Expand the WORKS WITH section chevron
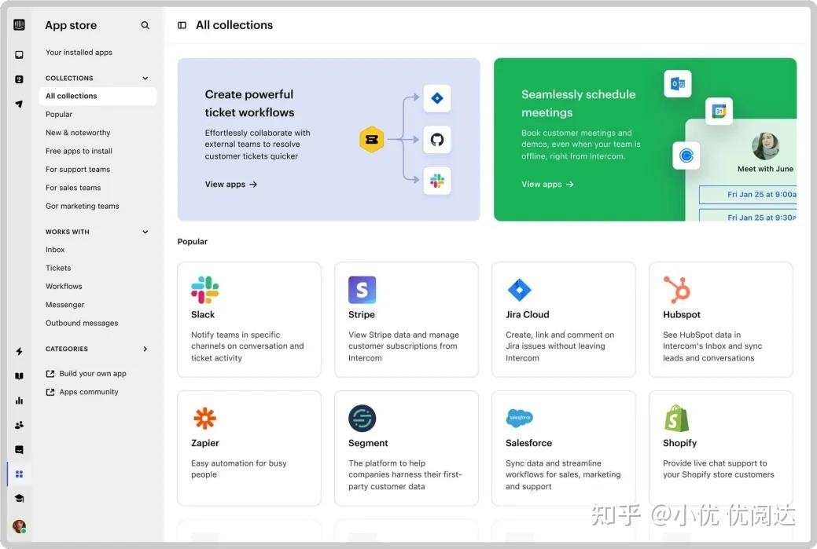 [144, 231]
